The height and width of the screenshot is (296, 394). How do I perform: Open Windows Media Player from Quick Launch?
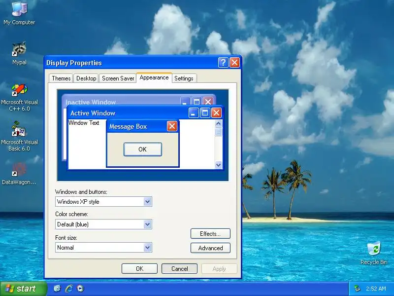pyautogui.click(x=80, y=289)
